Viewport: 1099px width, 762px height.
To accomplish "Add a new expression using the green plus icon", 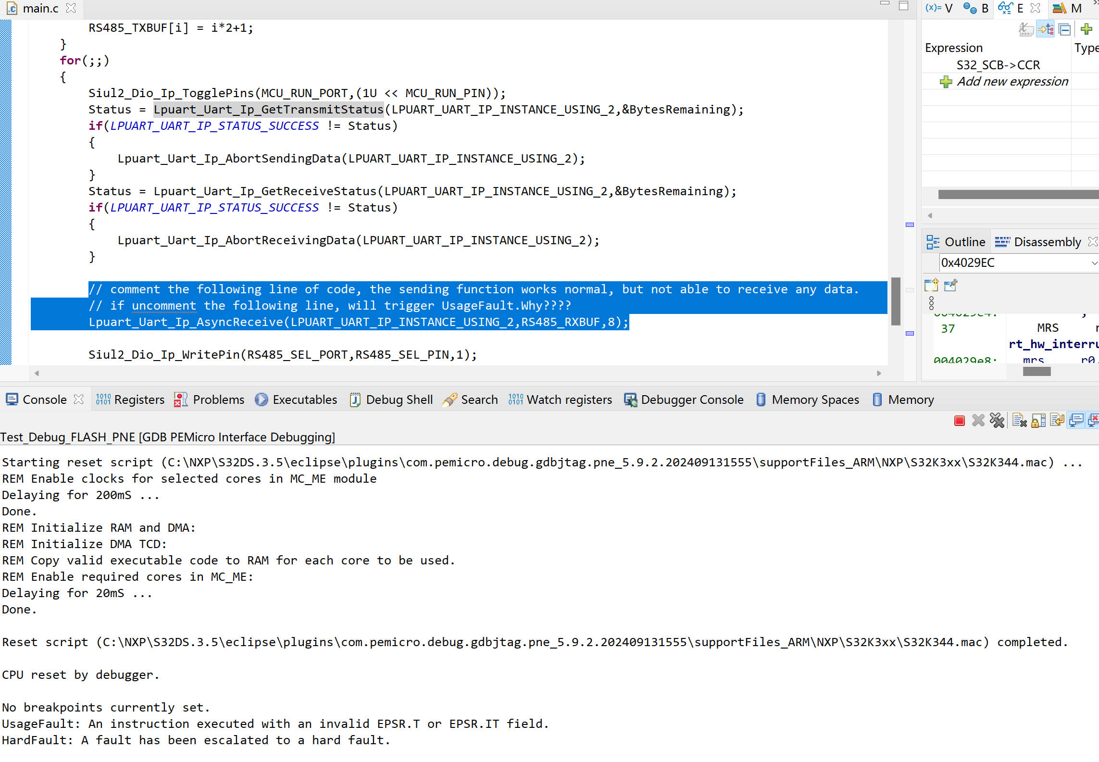I will pos(1086,29).
